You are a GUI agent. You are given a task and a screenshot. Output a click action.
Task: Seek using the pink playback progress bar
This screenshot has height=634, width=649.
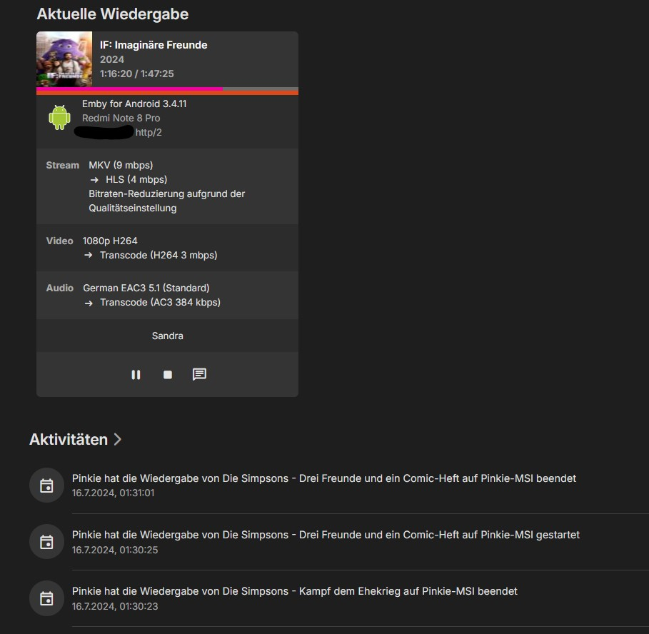(167, 89)
